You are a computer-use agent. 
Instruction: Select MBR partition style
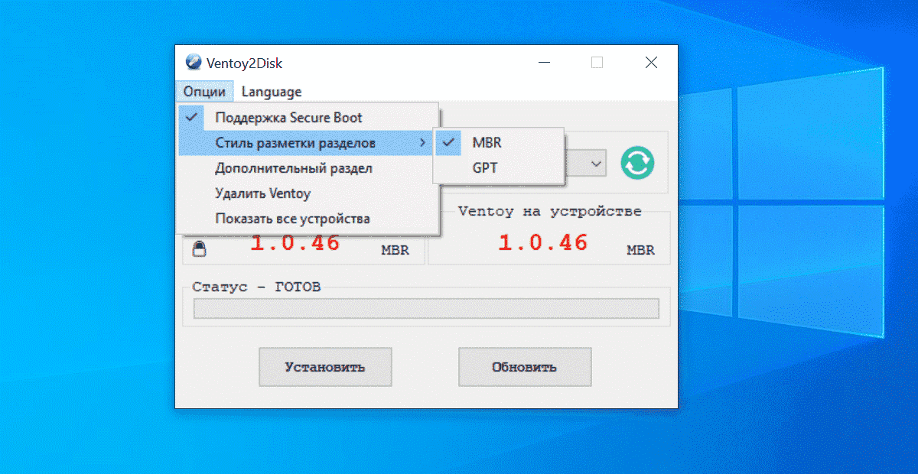(487, 142)
